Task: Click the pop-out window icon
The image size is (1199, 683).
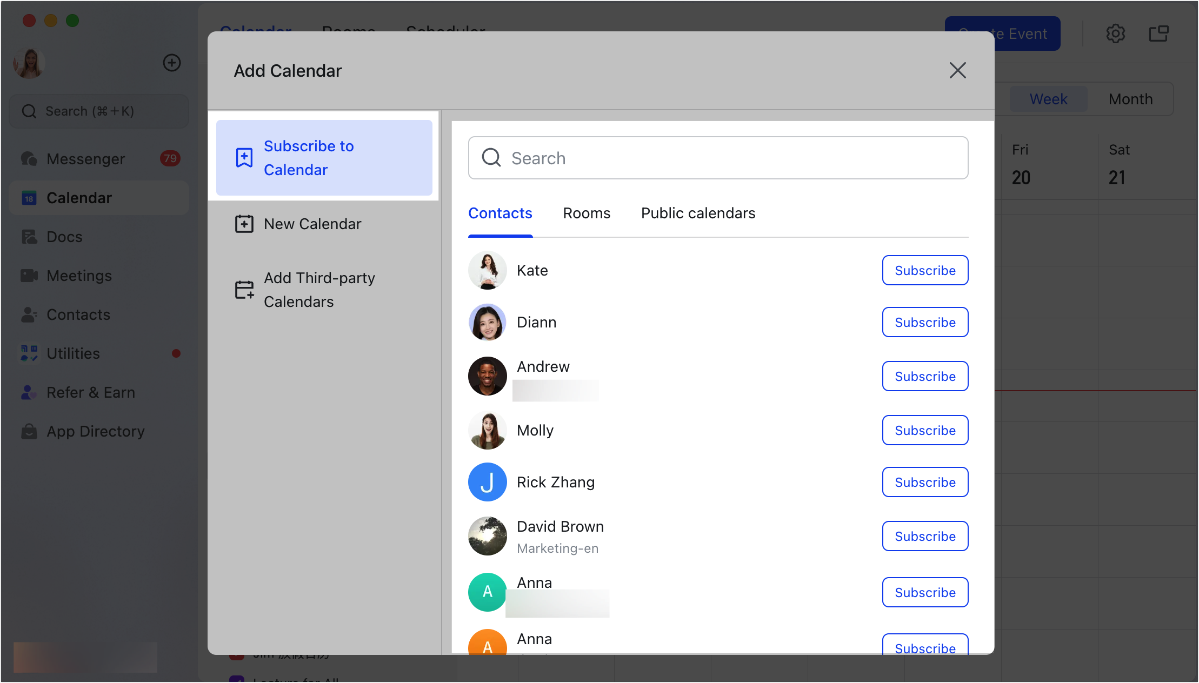Action: (x=1158, y=34)
